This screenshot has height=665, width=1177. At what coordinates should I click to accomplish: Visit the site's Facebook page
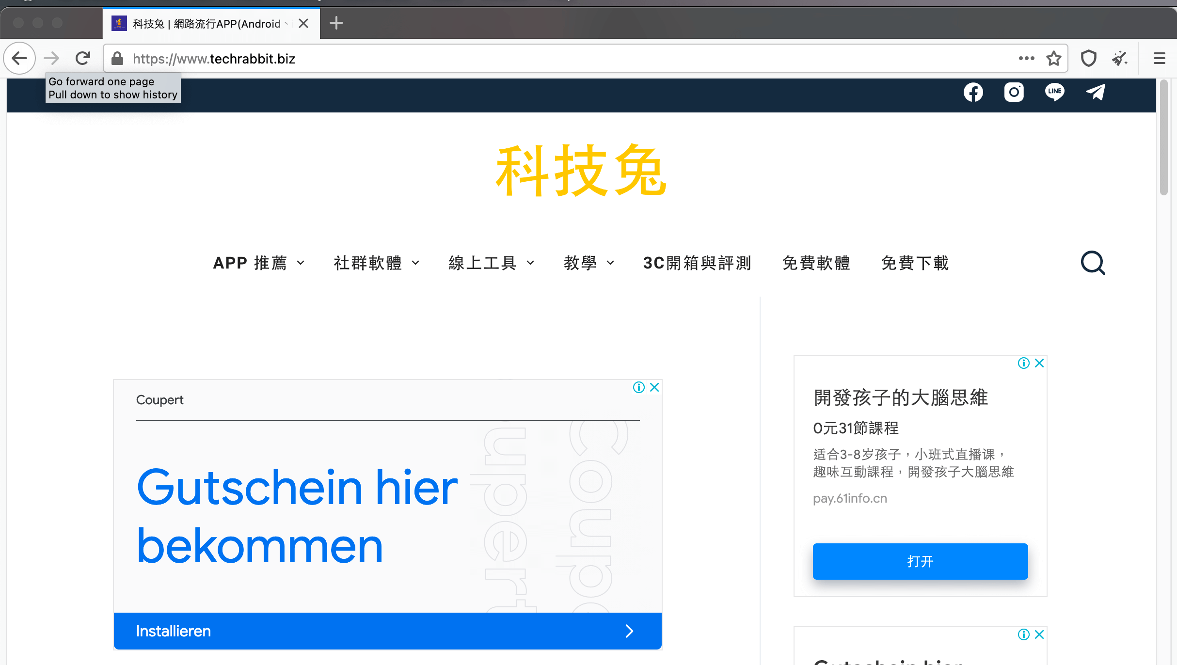(973, 92)
